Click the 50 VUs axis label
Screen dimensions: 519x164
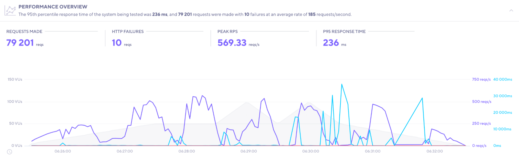point(16,123)
